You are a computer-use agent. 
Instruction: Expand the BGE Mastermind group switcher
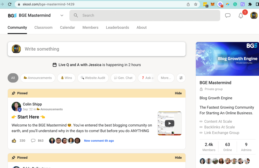[62, 15]
